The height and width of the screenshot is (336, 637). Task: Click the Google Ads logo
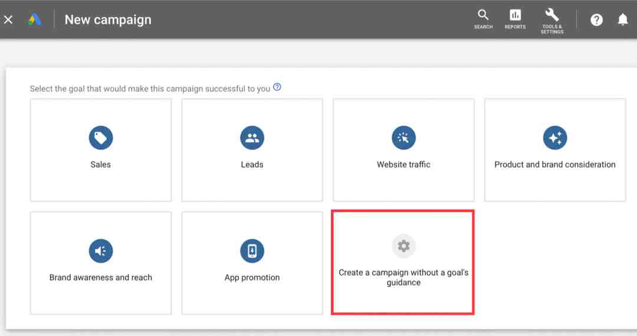pos(35,19)
